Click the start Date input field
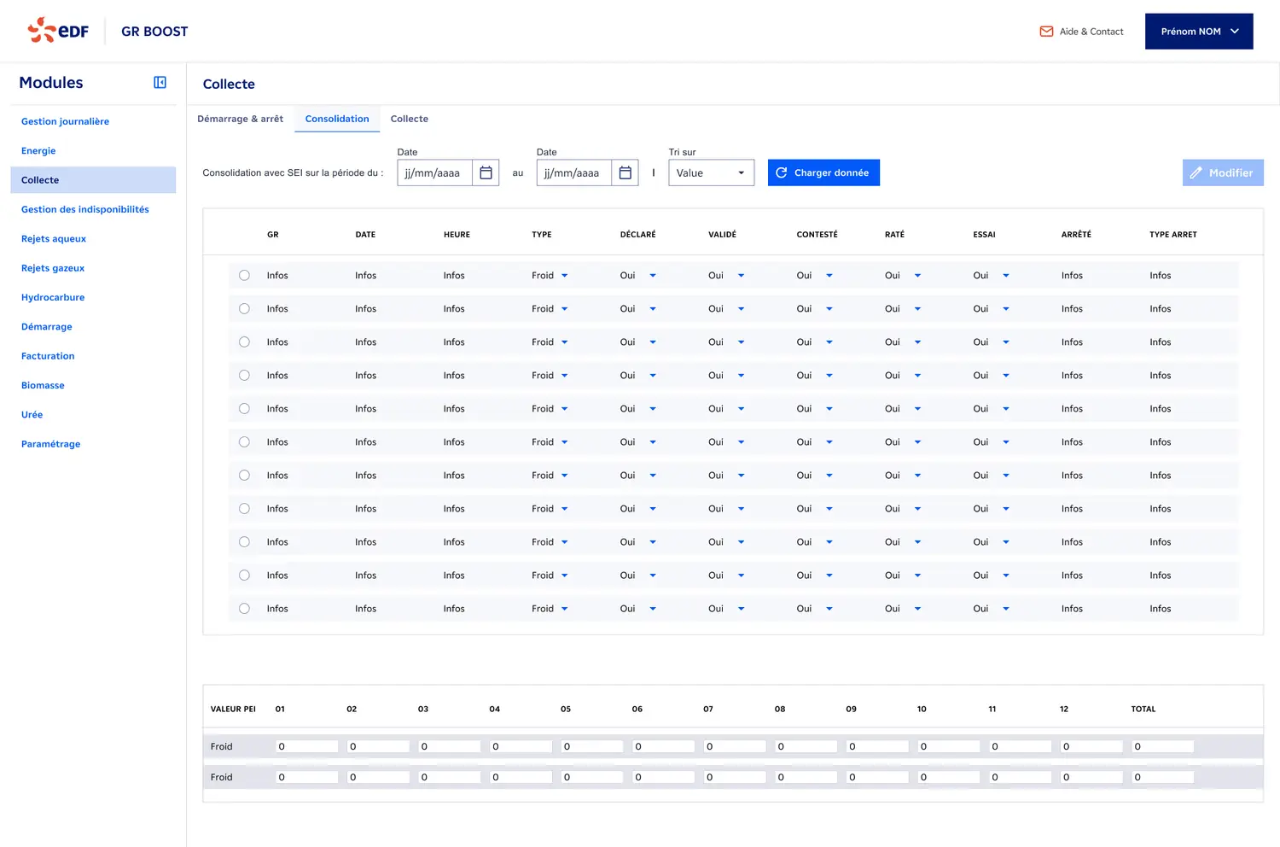This screenshot has height=847, width=1280. (434, 172)
